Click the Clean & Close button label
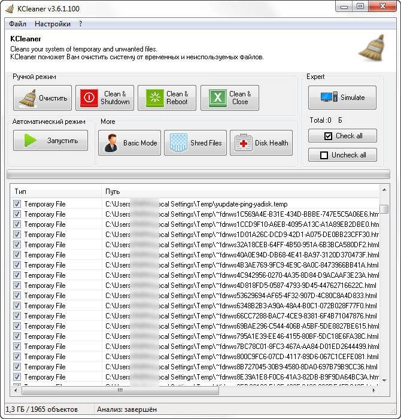The width and height of the screenshot is (401, 419). tap(240, 98)
